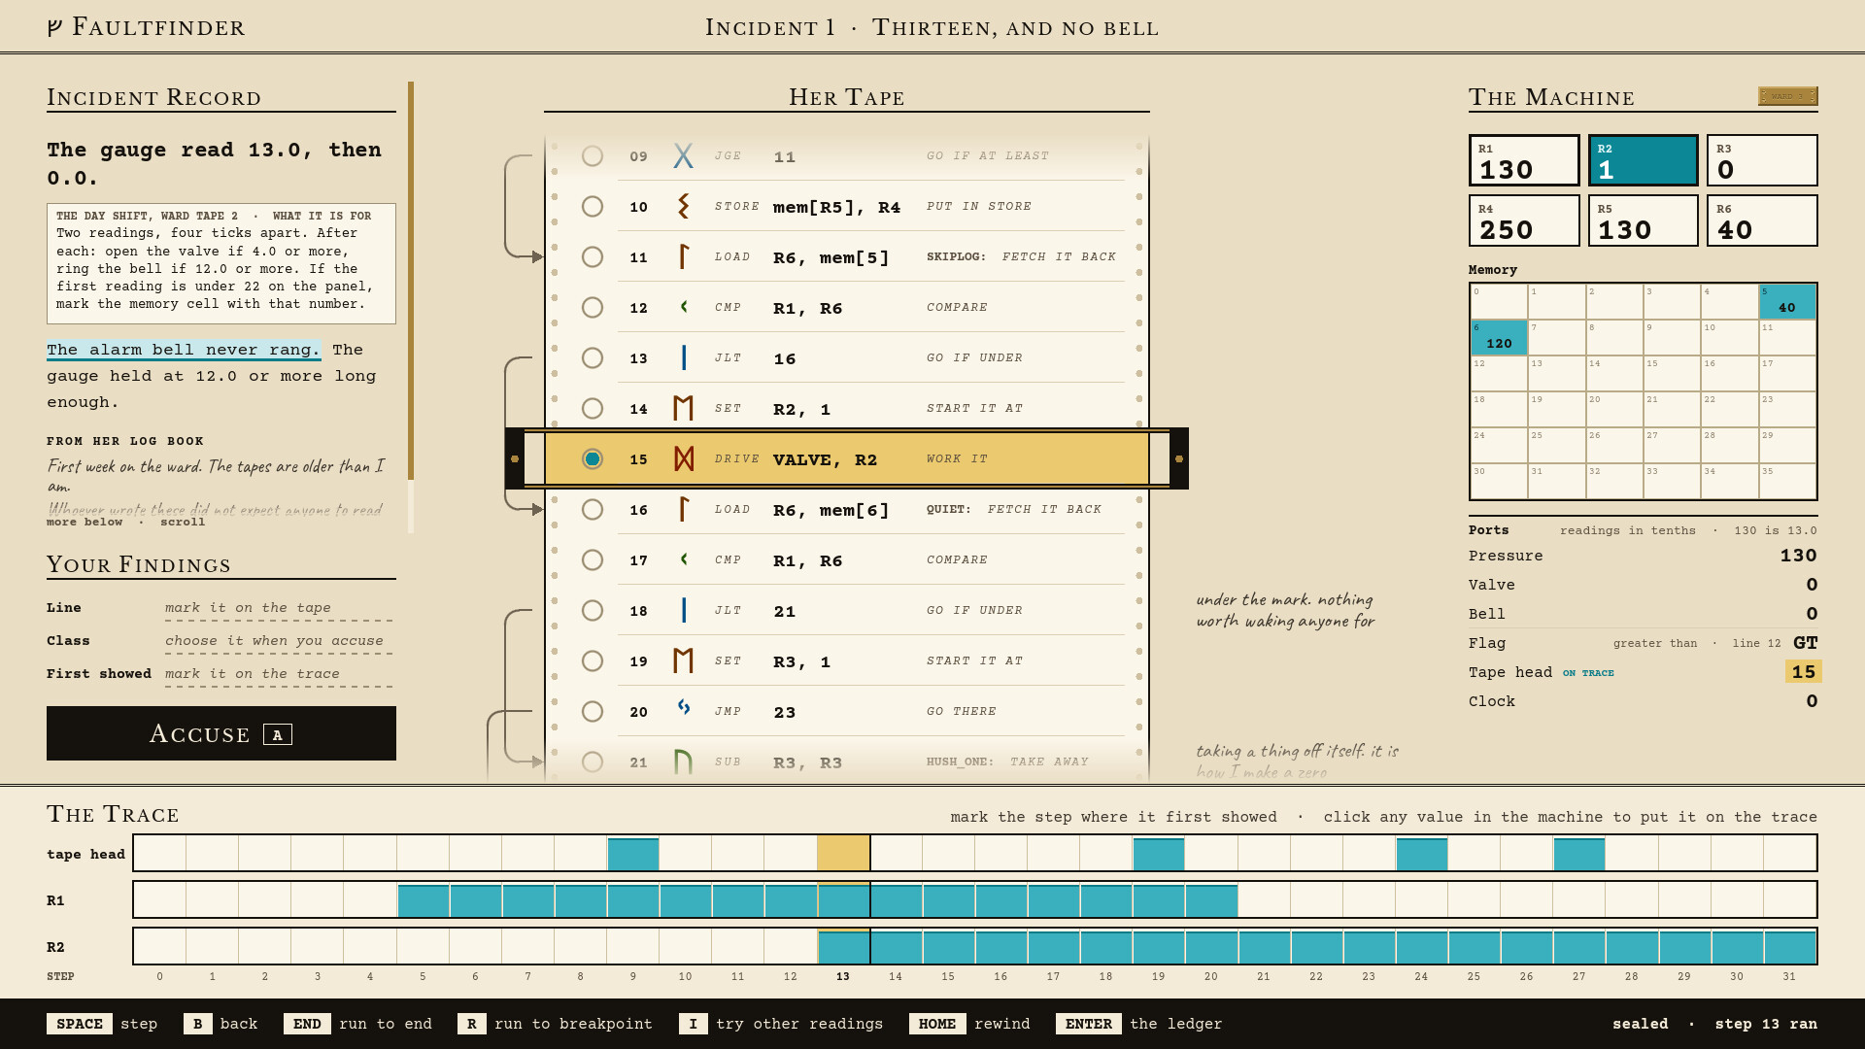Click the LOAD rune icon on line 11
The image size is (1865, 1049).
pos(684,256)
